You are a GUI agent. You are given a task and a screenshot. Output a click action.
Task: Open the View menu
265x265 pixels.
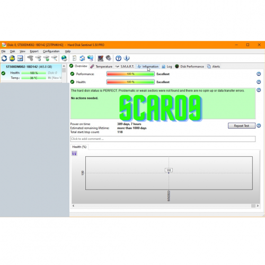coord(22,51)
